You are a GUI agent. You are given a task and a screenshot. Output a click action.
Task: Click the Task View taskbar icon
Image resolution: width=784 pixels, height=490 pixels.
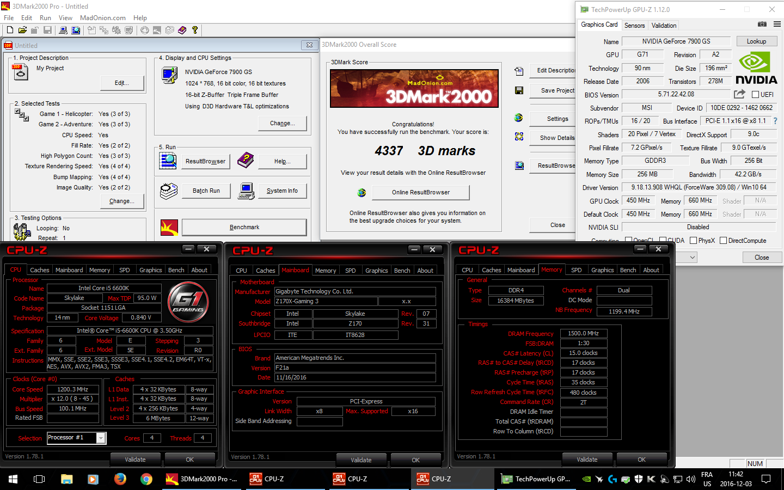pos(39,479)
